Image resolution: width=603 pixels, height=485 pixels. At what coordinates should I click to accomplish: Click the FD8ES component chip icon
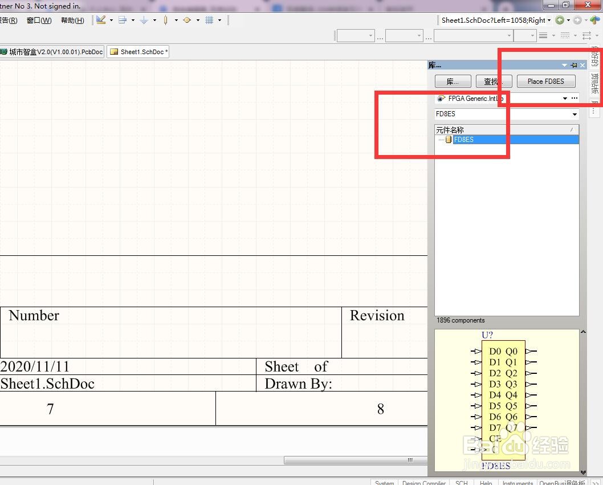(449, 140)
